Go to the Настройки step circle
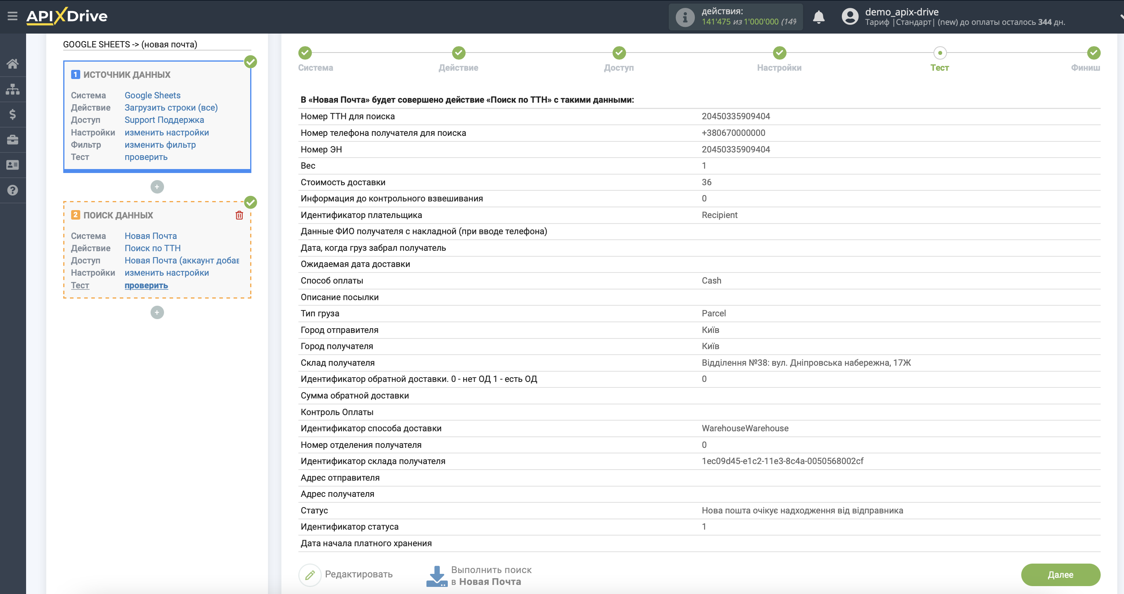Screen dimensions: 1124x594 tap(779, 53)
